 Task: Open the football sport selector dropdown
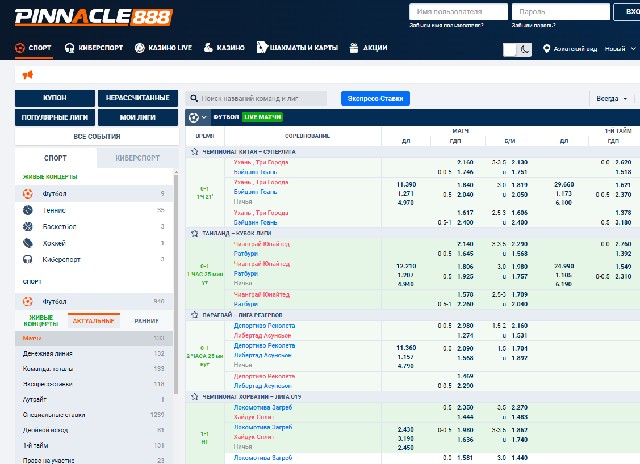[198, 117]
